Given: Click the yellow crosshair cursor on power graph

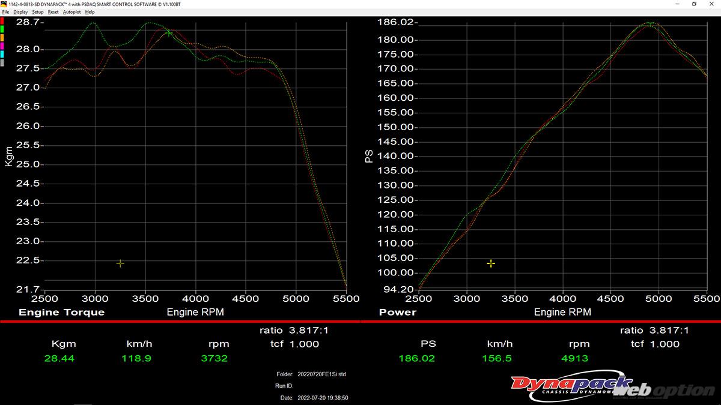Looking at the screenshot, I should pos(491,263).
